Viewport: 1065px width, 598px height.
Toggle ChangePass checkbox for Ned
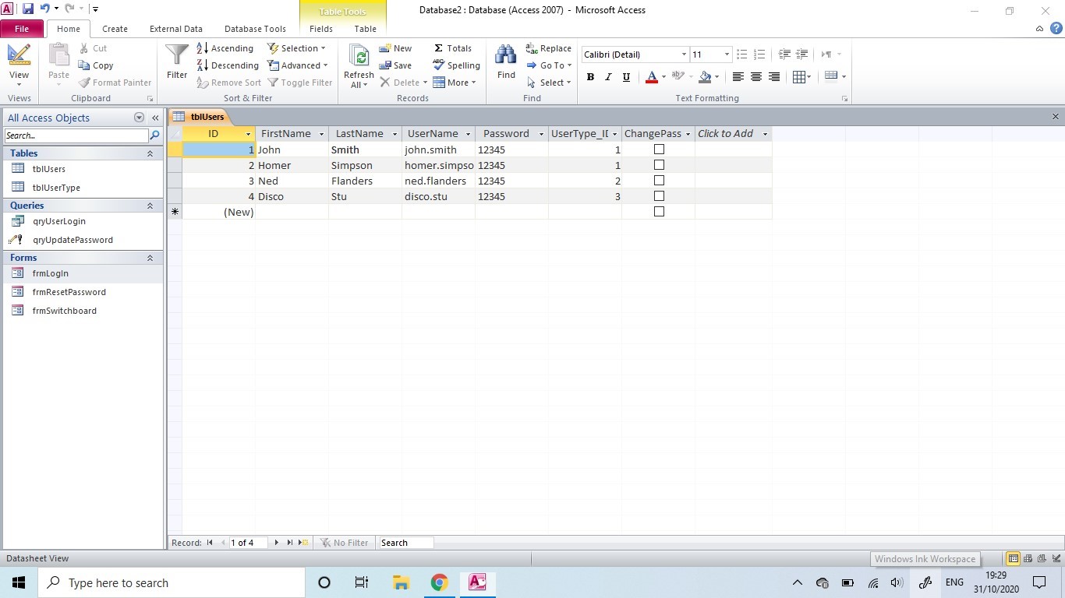[x=659, y=181]
